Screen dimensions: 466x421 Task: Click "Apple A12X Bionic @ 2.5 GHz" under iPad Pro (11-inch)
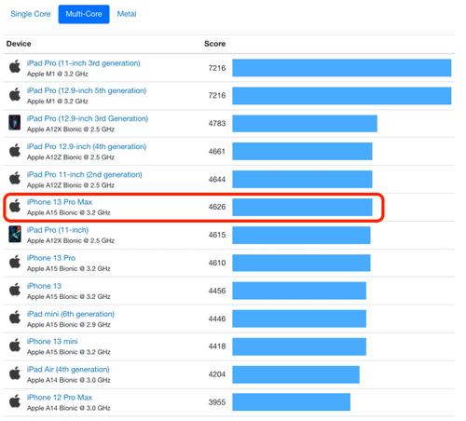tap(71, 240)
